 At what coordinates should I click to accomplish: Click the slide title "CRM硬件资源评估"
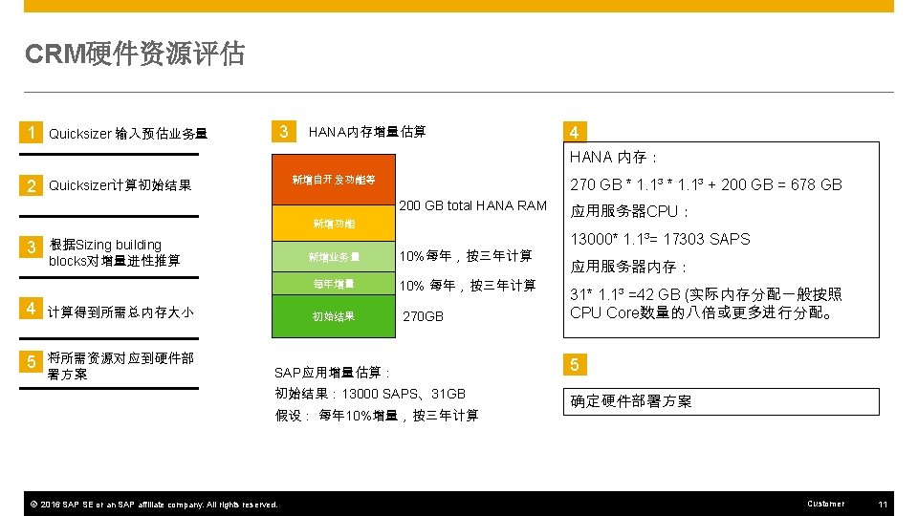tap(135, 54)
